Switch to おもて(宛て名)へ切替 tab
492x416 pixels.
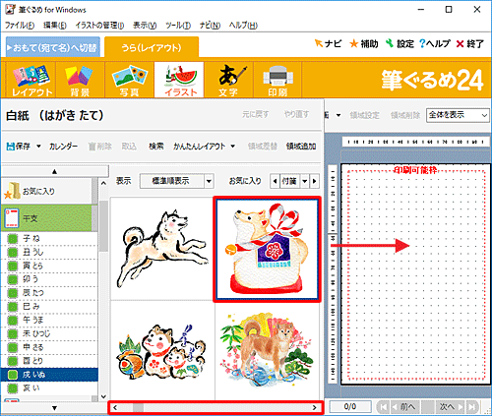pyautogui.click(x=53, y=47)
